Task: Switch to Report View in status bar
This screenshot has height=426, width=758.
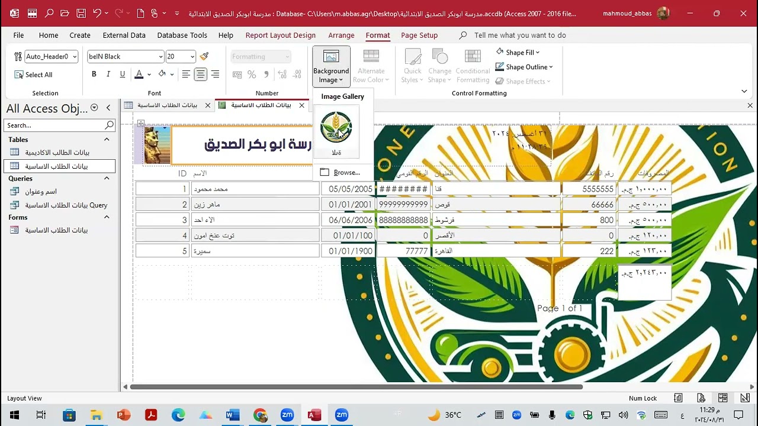Action: [x=679, y=398]
